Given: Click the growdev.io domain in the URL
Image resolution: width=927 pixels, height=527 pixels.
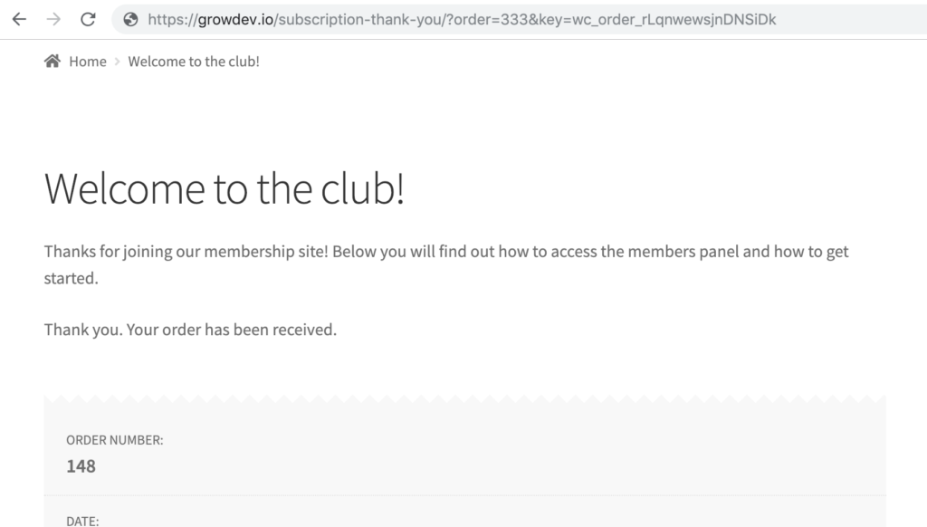Looking at the screenshot, I should point(235,20).
